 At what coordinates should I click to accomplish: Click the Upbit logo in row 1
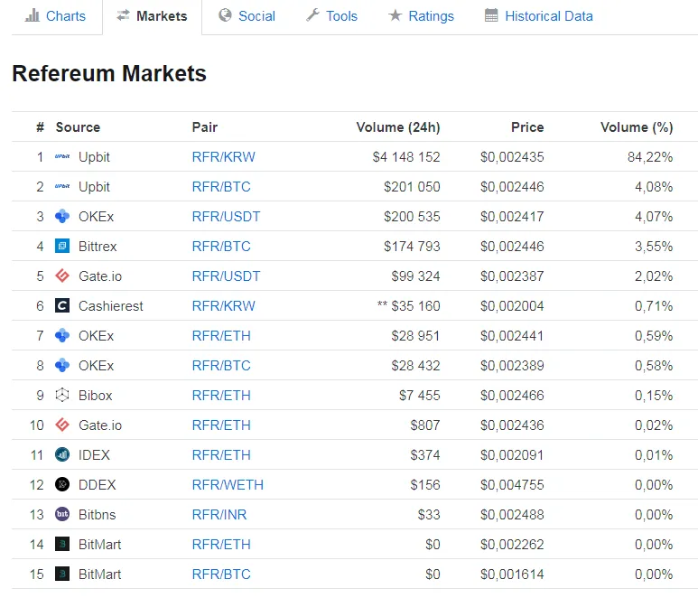click(62, 157)
